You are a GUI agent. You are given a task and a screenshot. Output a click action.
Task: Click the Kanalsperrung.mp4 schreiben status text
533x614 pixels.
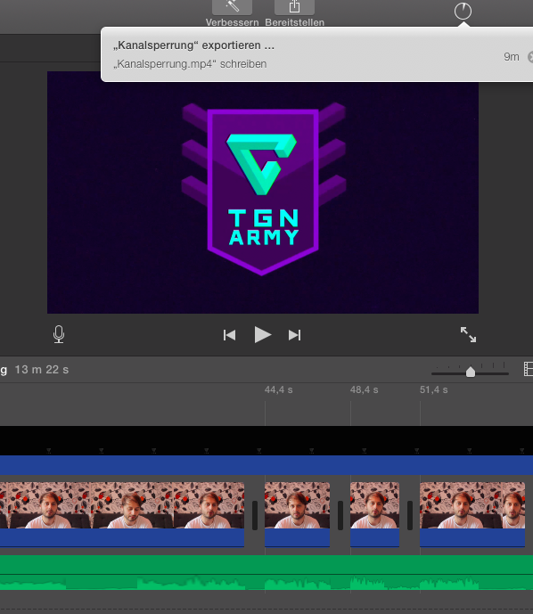[x=190, y=64]
